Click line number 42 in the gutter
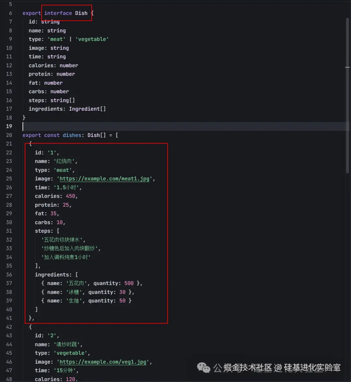351x382 pixels. (x=9, y=327)
